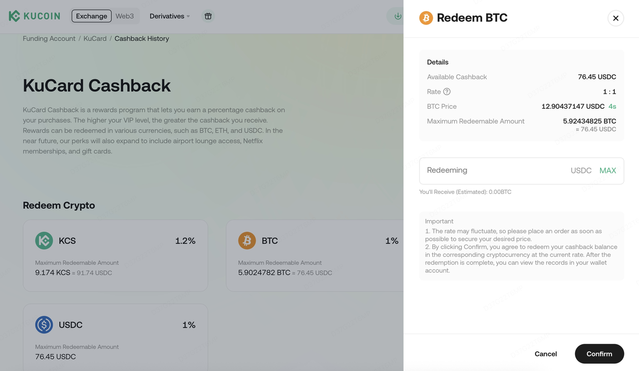Screen dimensions: 639x371
Task: Switch to Exchange mode
Action: coord(91,16)
